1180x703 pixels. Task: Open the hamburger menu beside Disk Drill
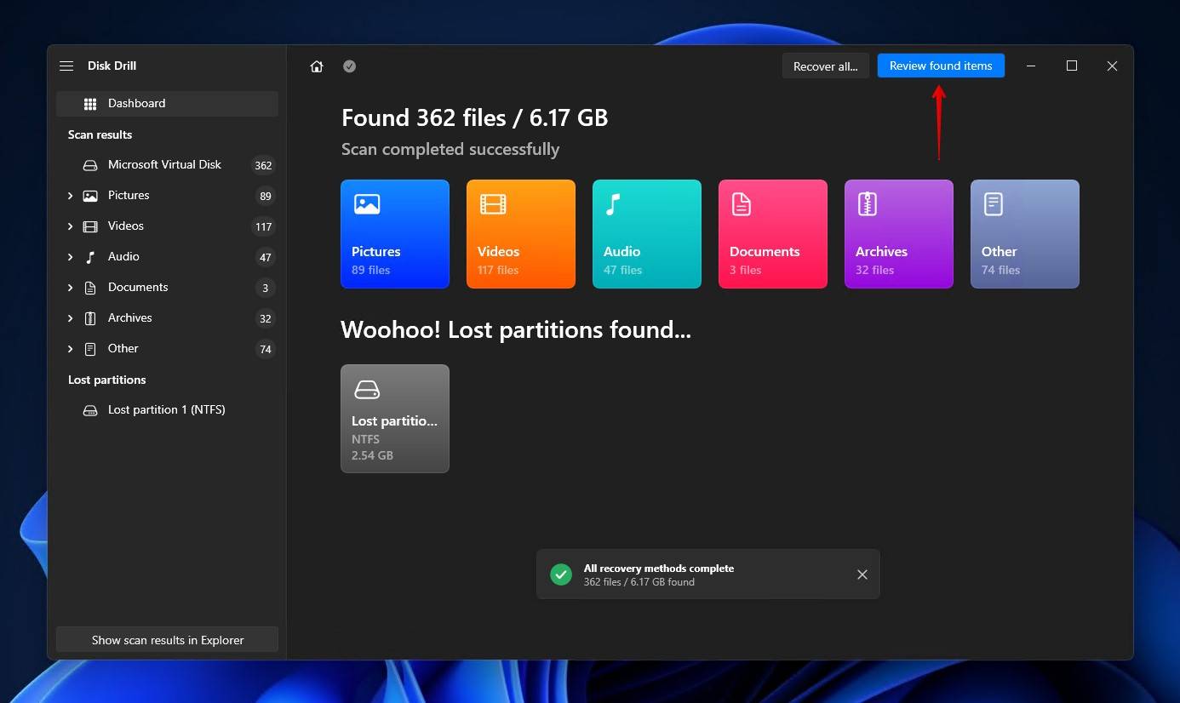click(66, 66)
